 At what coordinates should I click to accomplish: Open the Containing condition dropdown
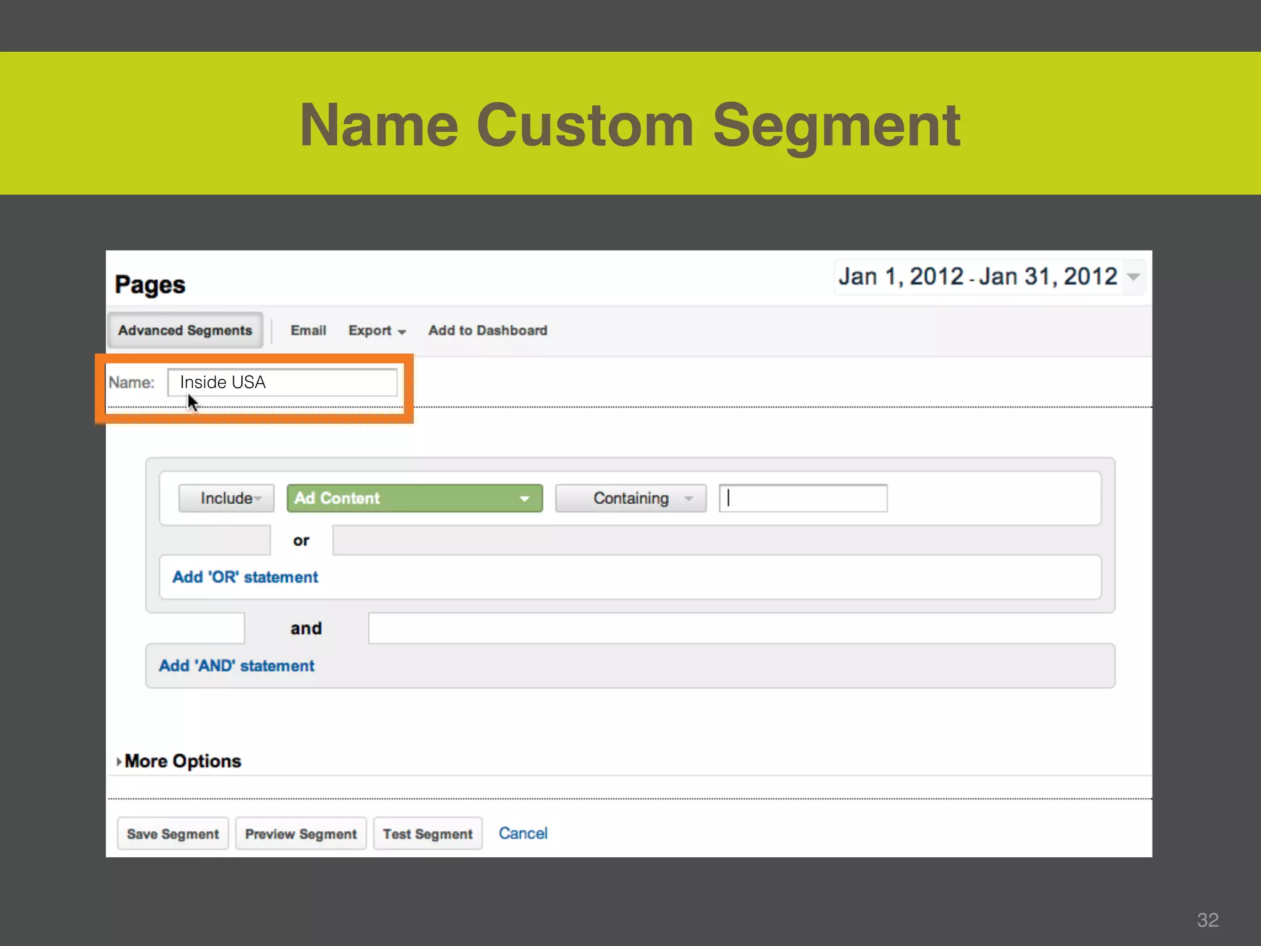(630, 498)
